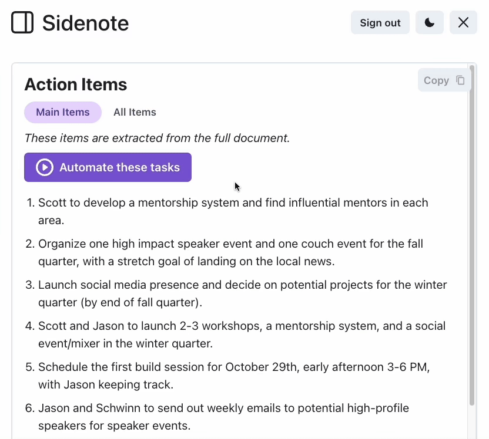This screenshot has width=489, height=439.
Task: Select item about Scott developing a mentorship system
Action: (233, 211)
